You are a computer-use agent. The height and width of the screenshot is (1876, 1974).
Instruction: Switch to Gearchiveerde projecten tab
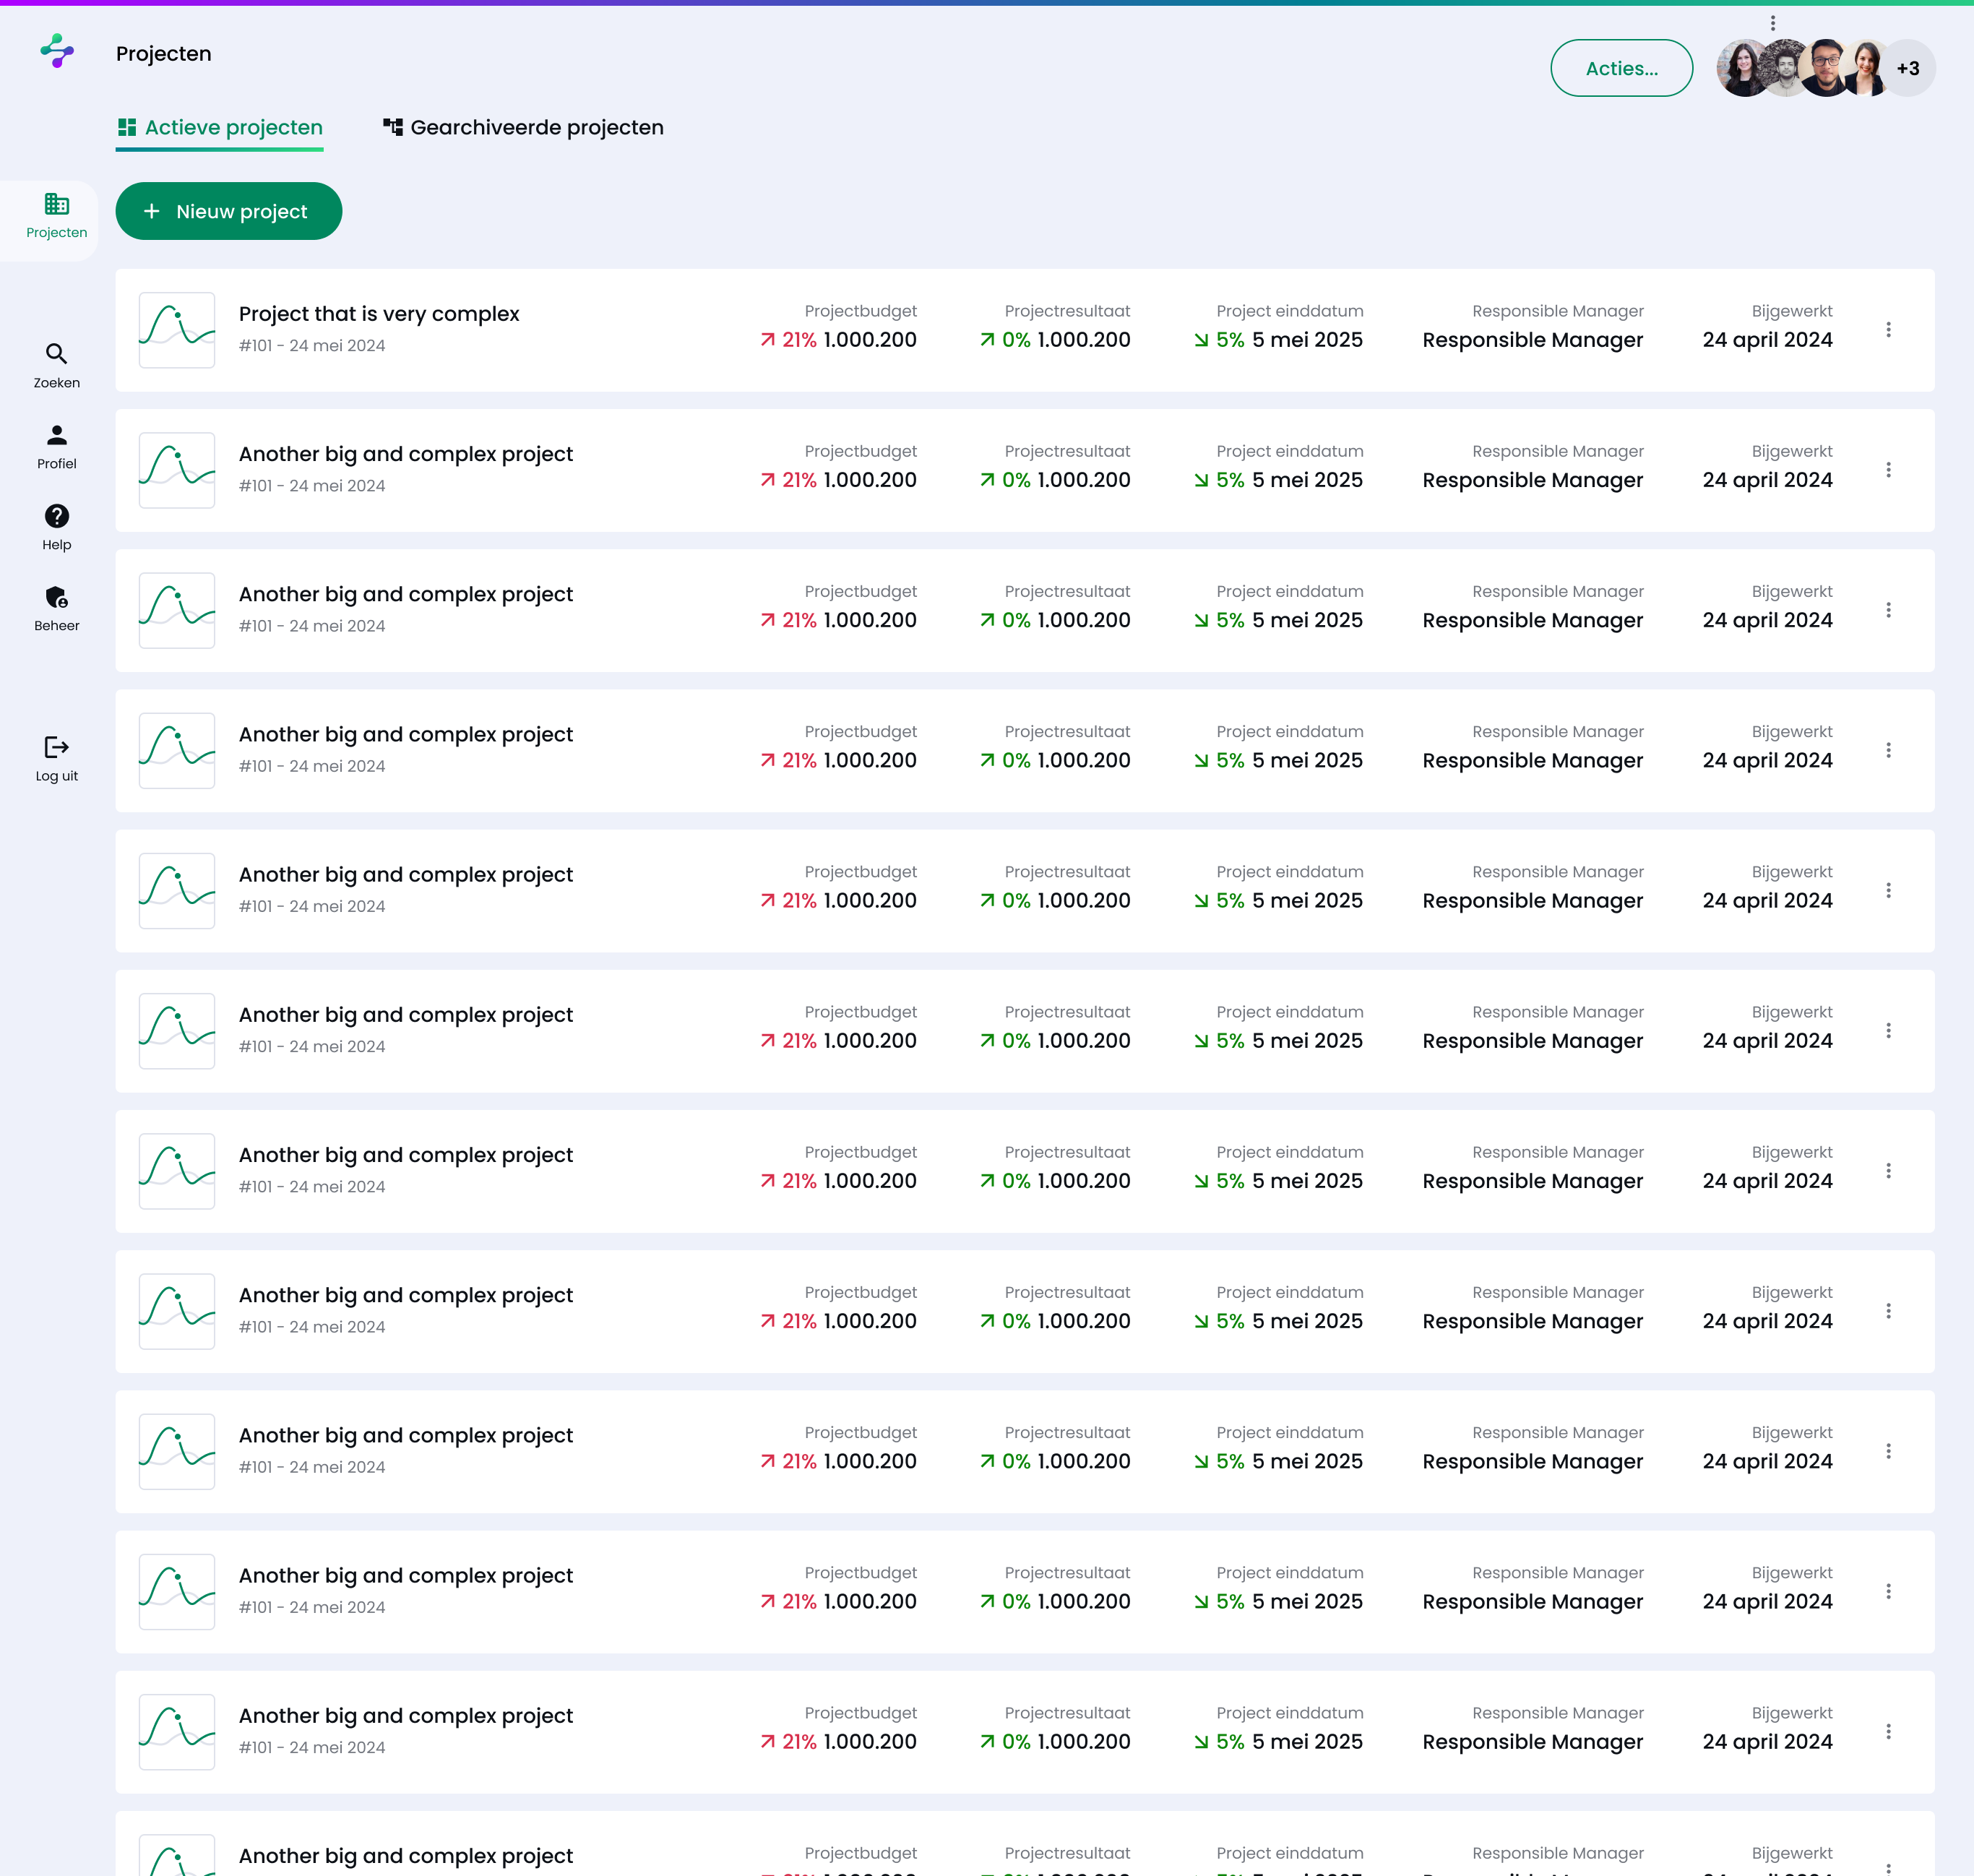[523, 128]
